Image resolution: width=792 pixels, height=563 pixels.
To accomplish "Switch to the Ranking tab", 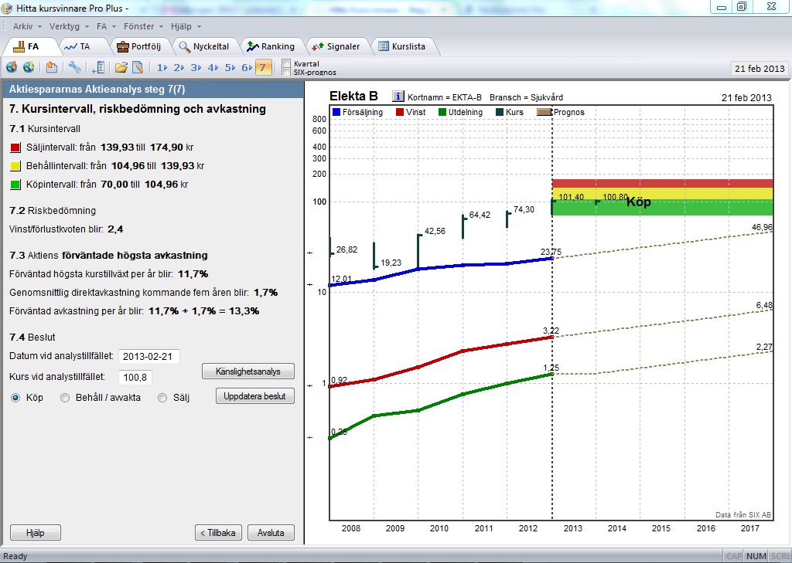I will pos(271,46).
